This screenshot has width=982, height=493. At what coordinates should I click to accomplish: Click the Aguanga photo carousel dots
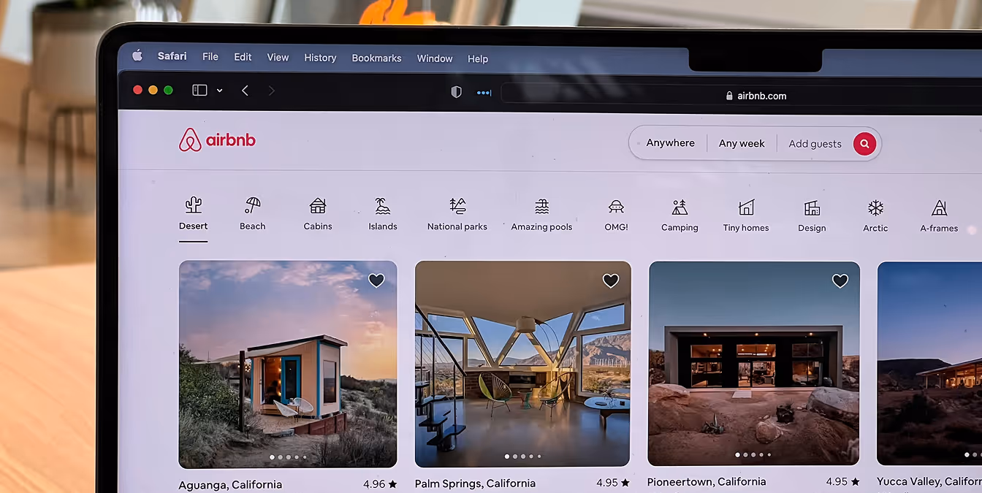click(288, 457)
